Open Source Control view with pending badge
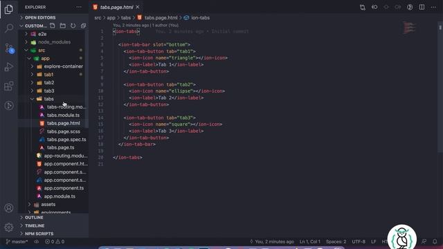 point(9,48)
